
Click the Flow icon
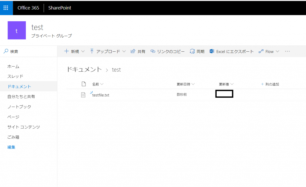[x=261, y=51]
